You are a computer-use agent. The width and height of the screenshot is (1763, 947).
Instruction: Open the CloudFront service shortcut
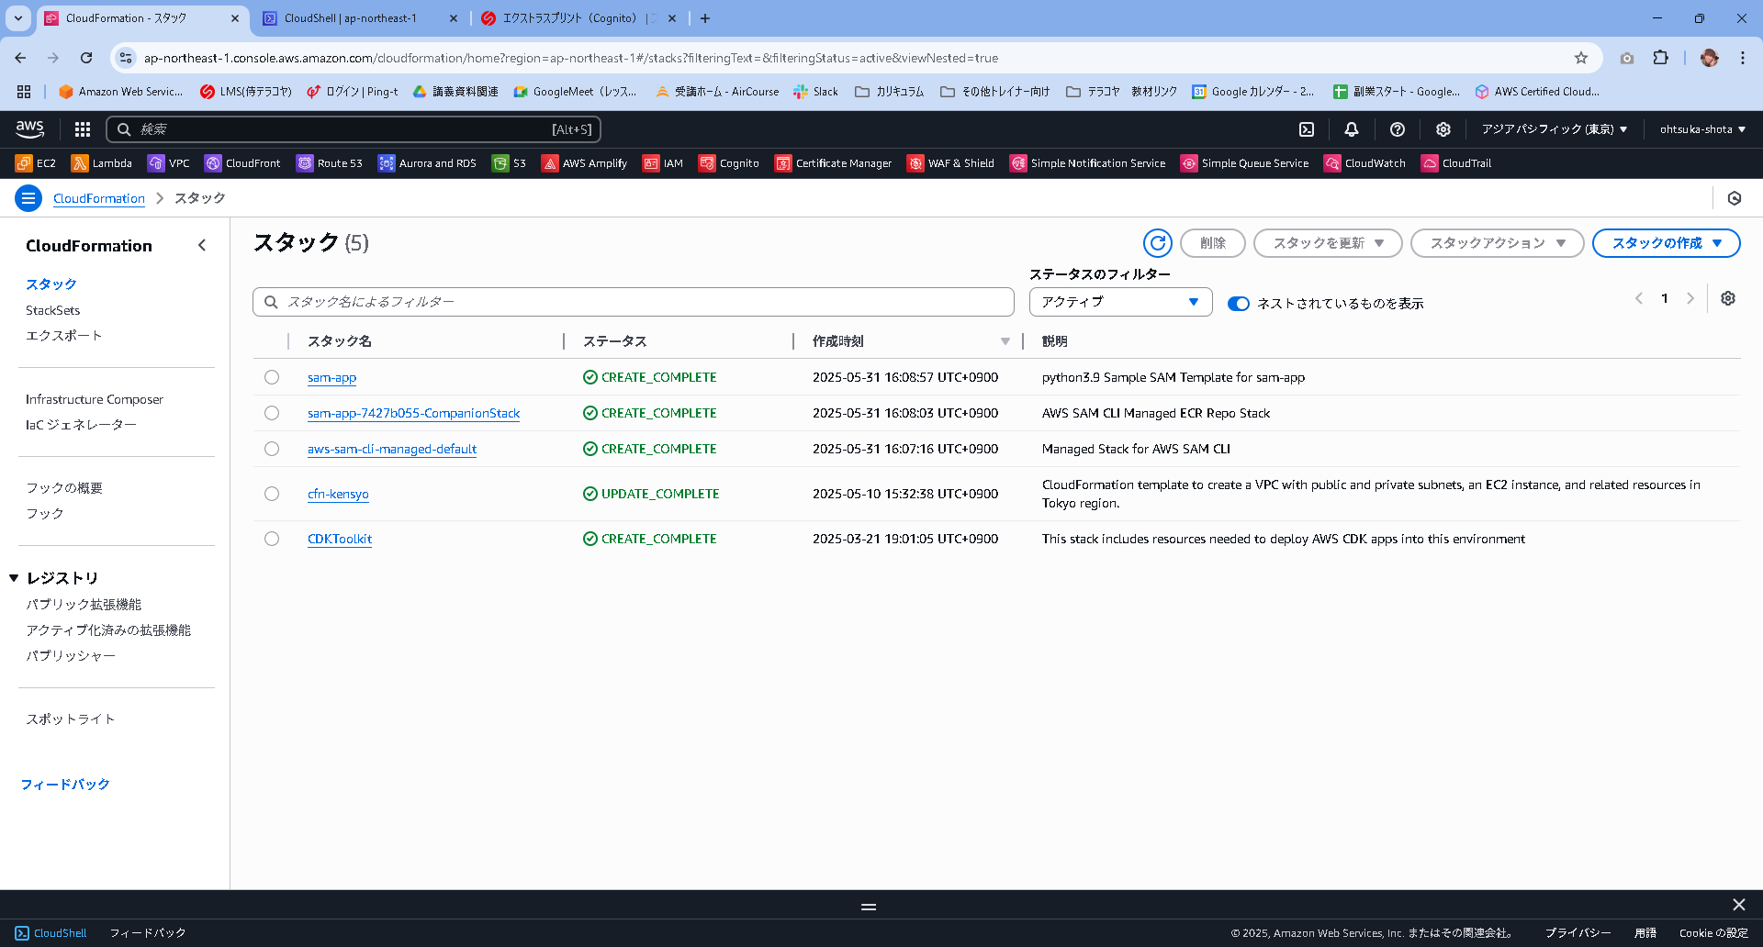pos(242,163)
